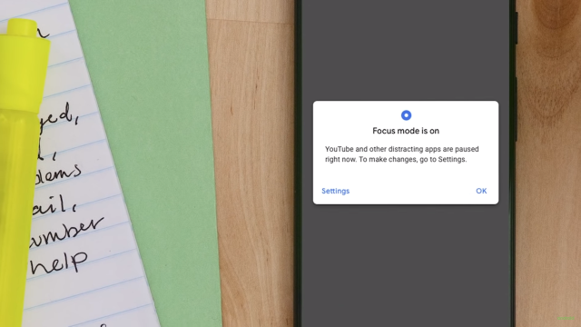Select the 'Focus mode is on' heading
Viewport: 581px width, 327px height.
tap(406, 131)
